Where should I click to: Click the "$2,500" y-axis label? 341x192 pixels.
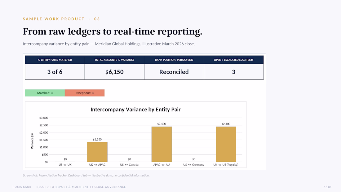(x=43, y=125)
